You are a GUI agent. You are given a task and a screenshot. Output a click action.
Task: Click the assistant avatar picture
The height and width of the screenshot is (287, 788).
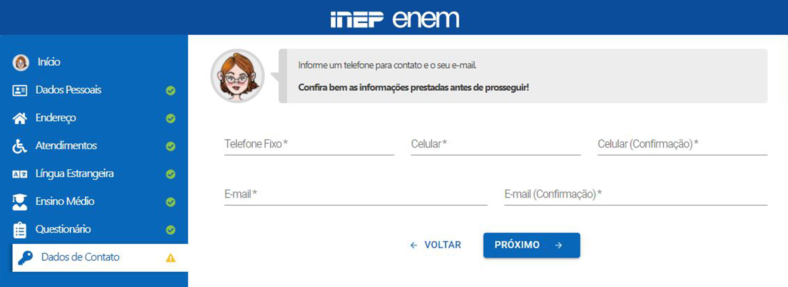[237, 76]
